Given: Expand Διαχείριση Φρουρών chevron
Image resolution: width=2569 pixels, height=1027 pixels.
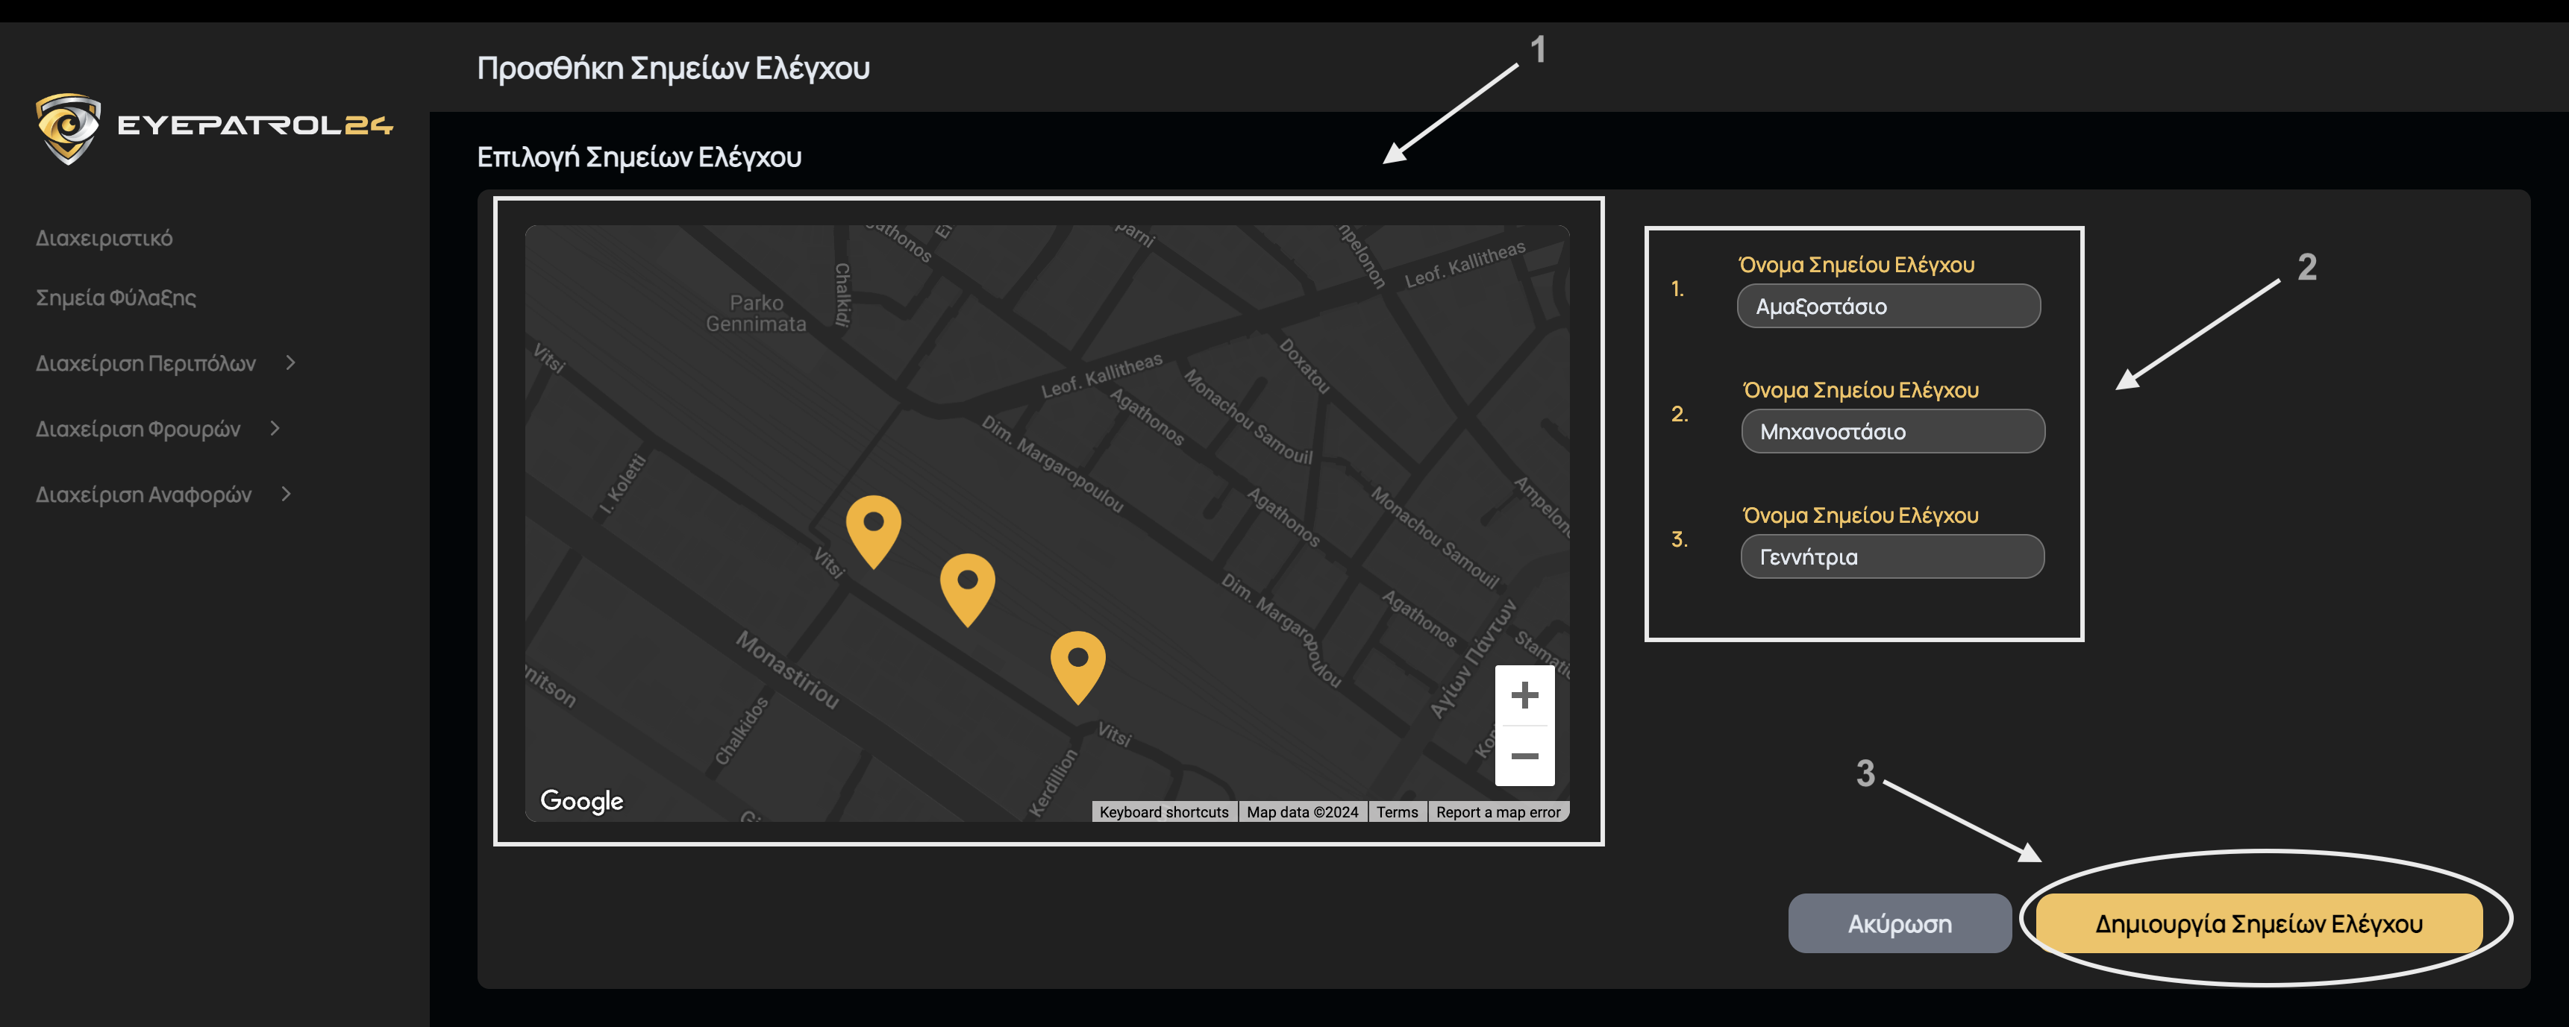Looking at the screenshot, I should pos(275,429).
